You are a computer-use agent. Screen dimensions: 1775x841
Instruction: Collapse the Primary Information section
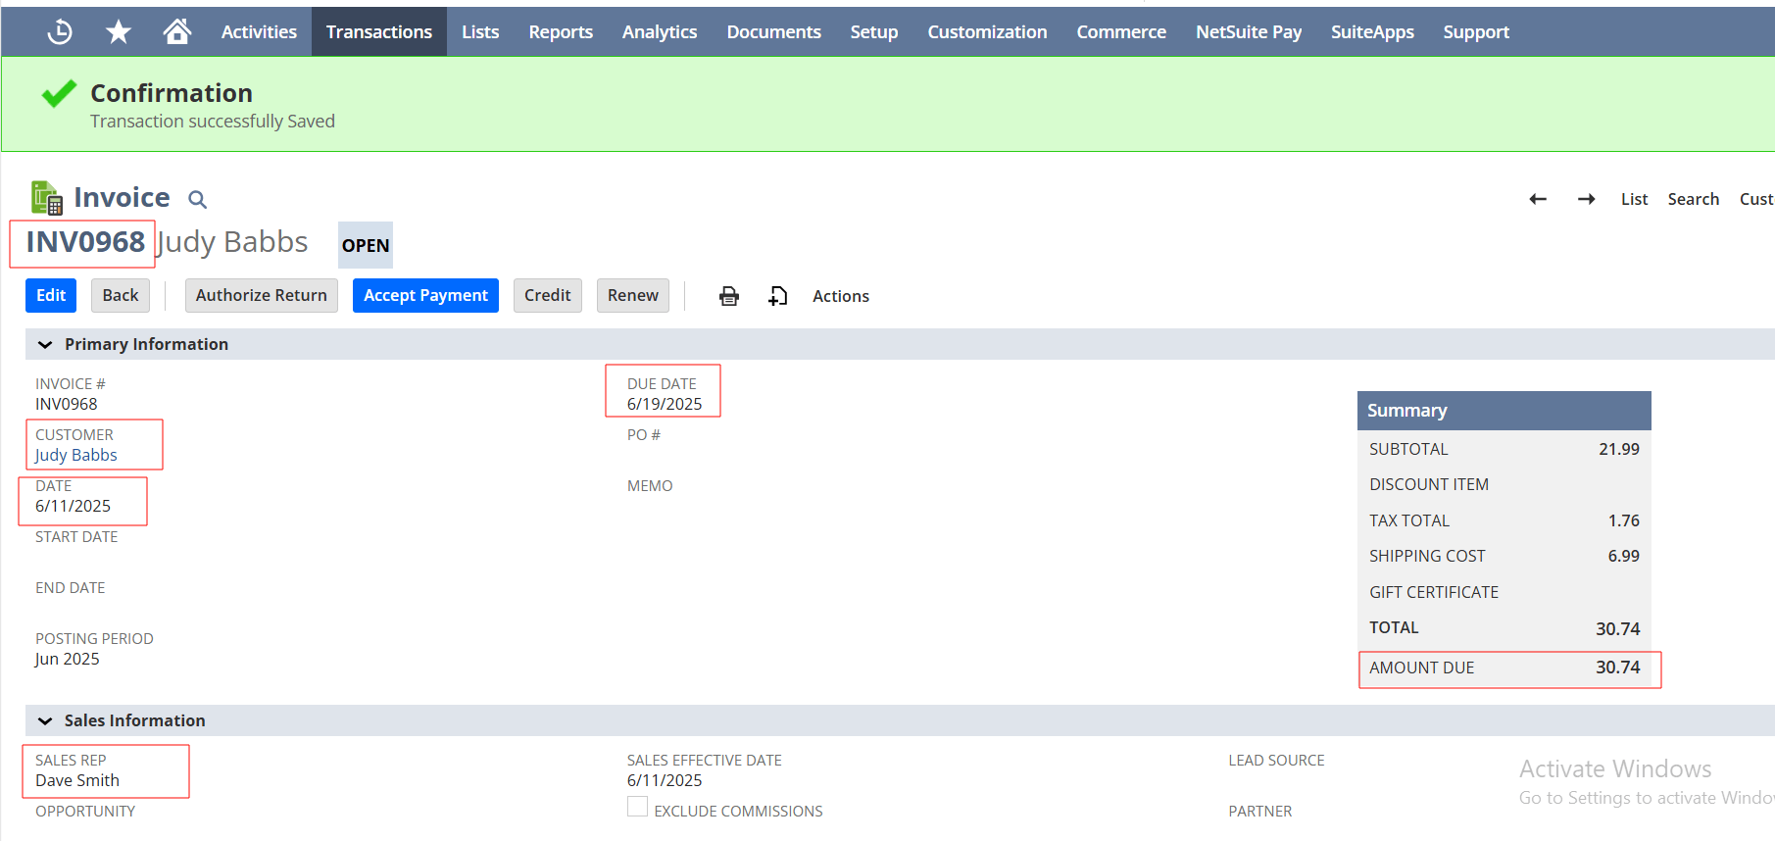click(45, 345)
